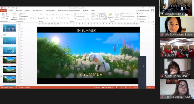This screenshot has height=104, width=194.
Task: Switch to slide sorter view in status bar
Action: pos(121,87)
